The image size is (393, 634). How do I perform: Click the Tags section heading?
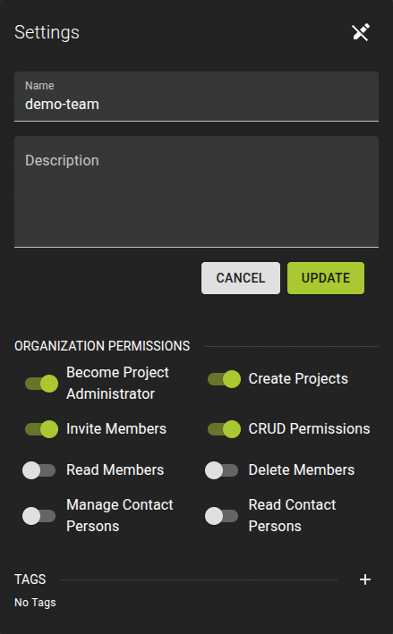click(x=30, y=579)
